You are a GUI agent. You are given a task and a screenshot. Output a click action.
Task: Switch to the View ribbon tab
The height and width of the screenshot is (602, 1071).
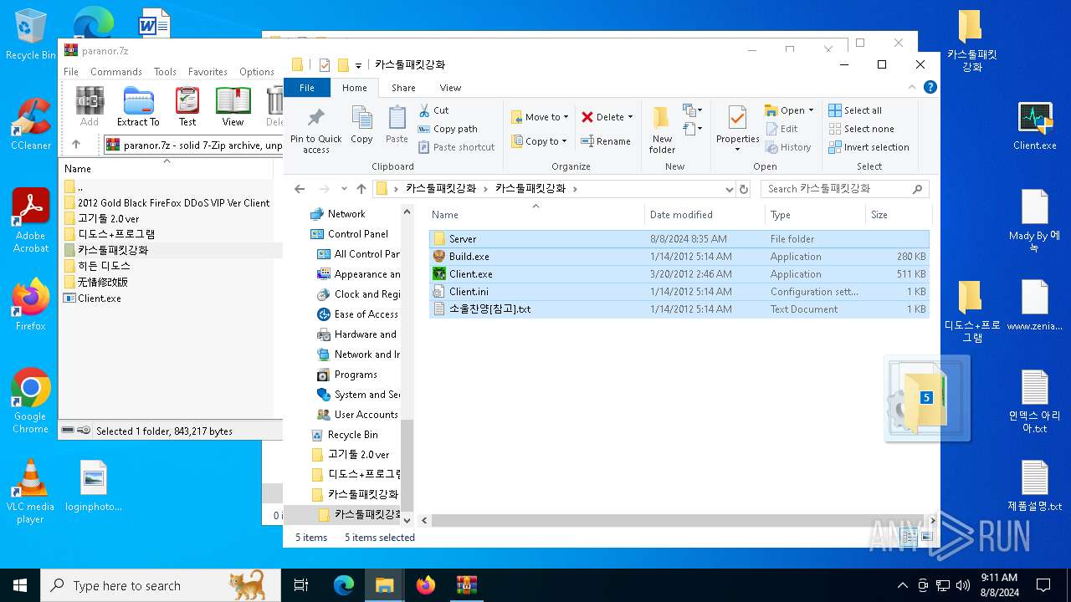[450, 88]
